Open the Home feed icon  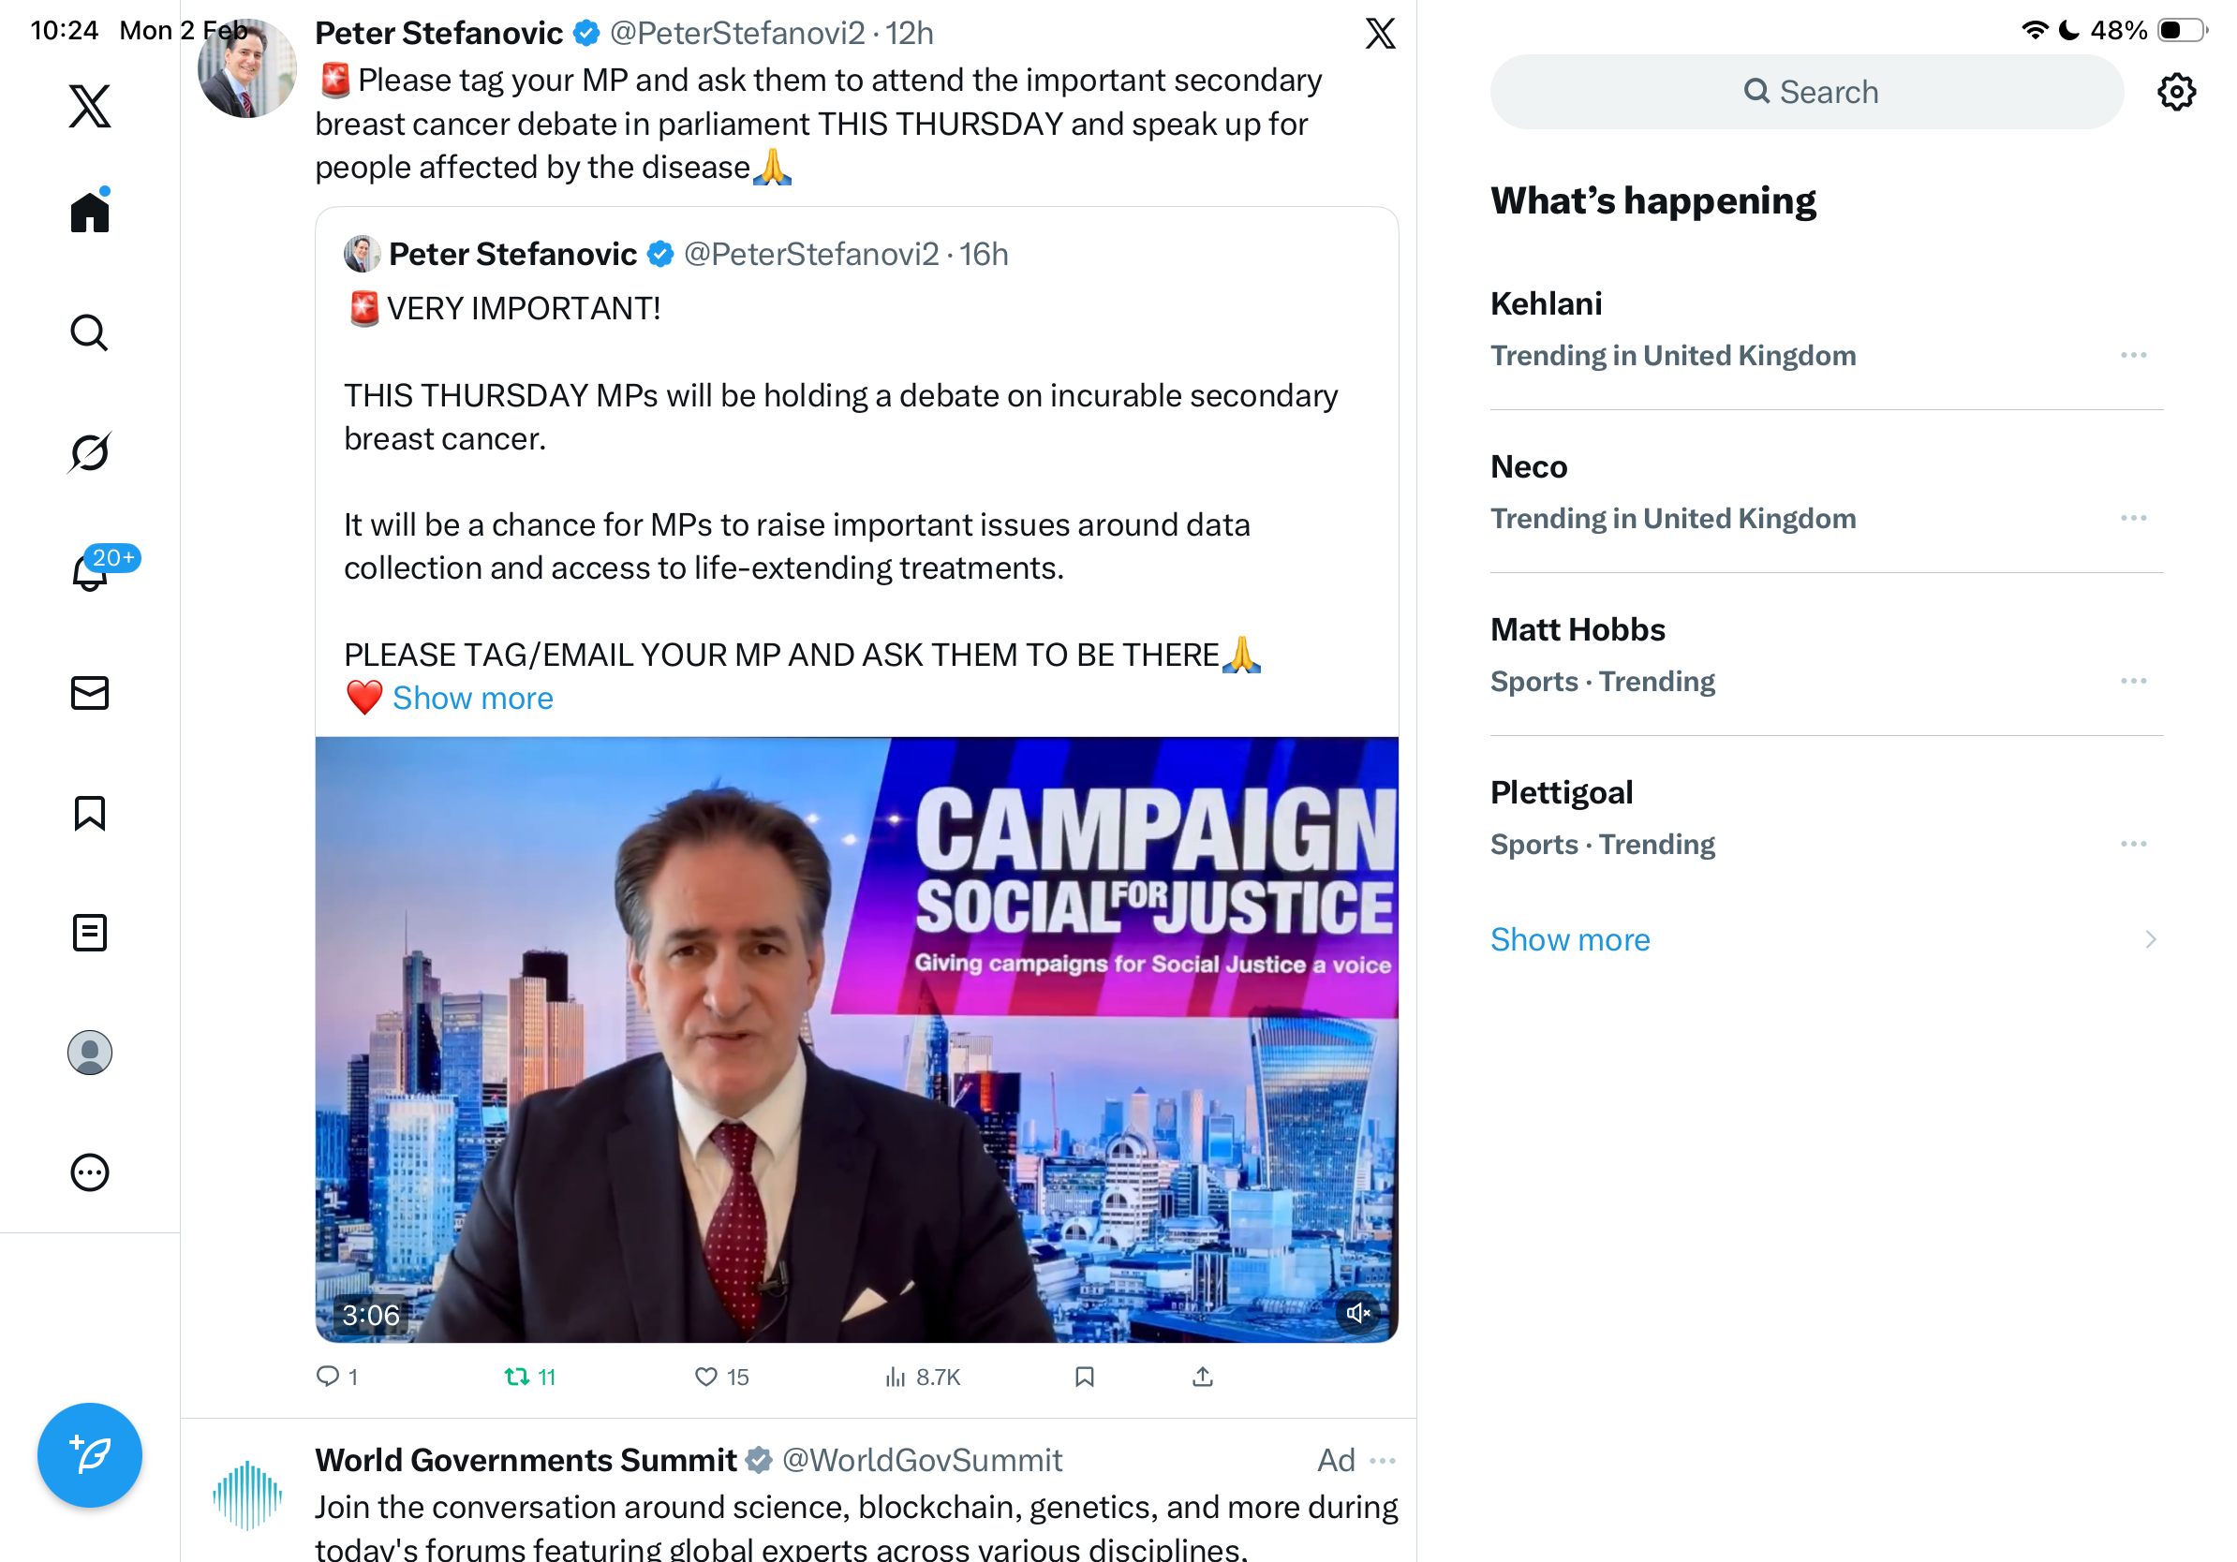(x=90, y=212)
